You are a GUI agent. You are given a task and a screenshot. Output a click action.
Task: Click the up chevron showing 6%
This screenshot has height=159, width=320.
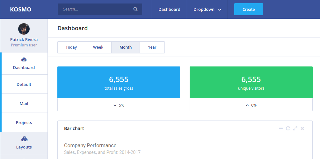247,105
